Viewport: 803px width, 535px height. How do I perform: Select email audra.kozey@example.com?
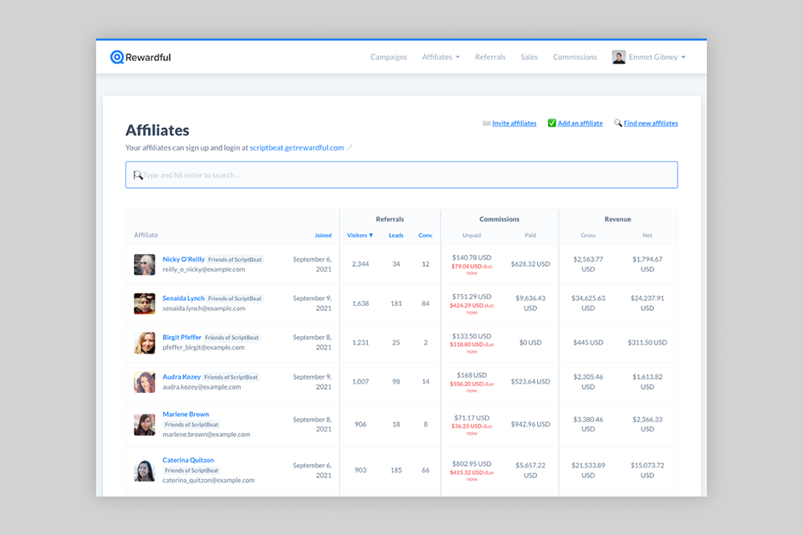pyautogui.click(x=202, y=387)
